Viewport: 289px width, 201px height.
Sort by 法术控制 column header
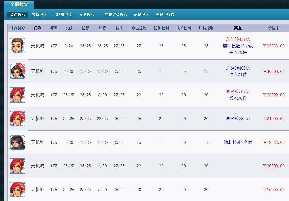184,28
